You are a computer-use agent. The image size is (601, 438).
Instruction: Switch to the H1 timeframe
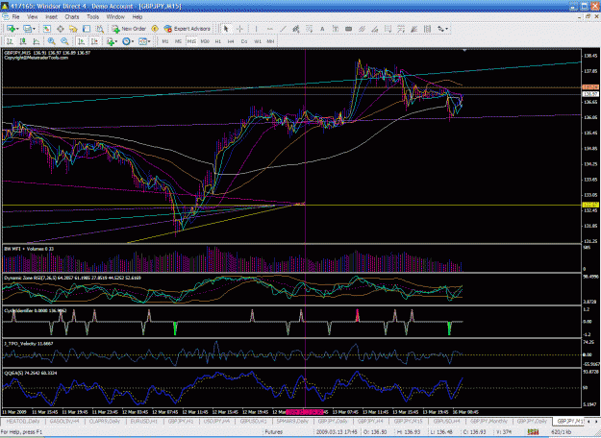218,41
